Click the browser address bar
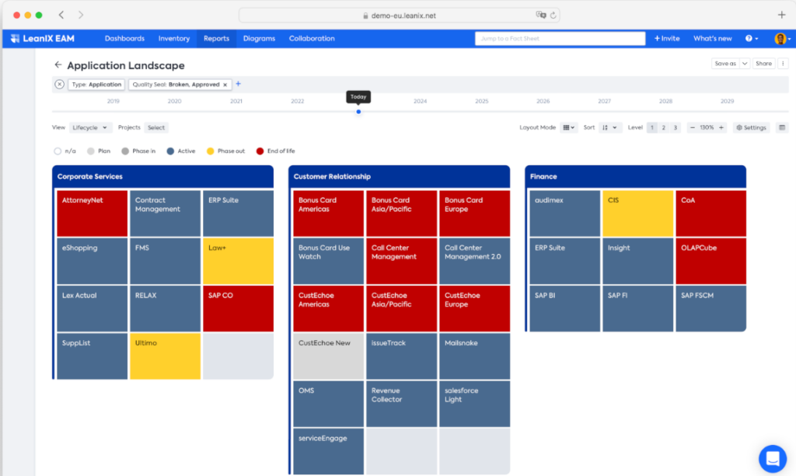The height and width of the screenshot is (476, 796). (399, 16)
